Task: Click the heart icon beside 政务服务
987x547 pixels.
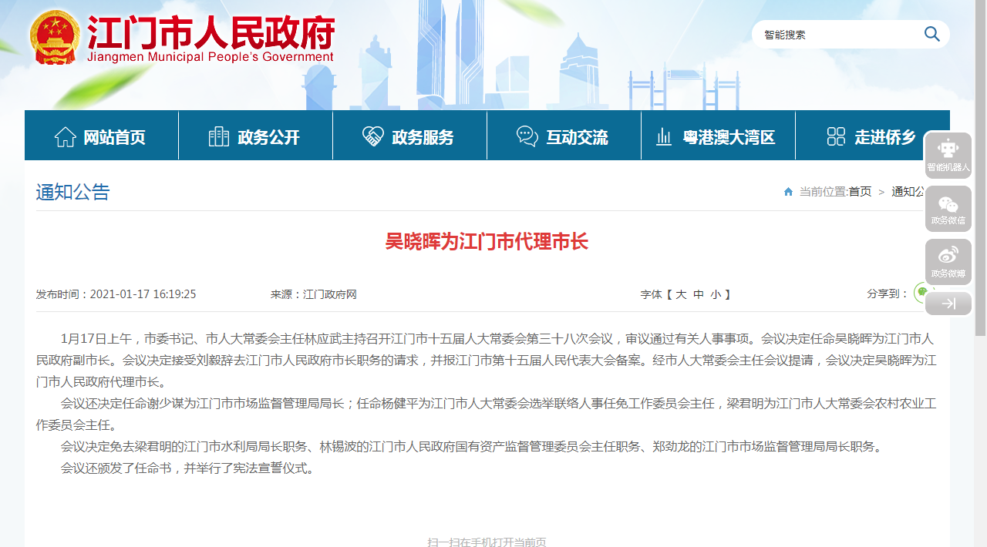Action: 373,136
